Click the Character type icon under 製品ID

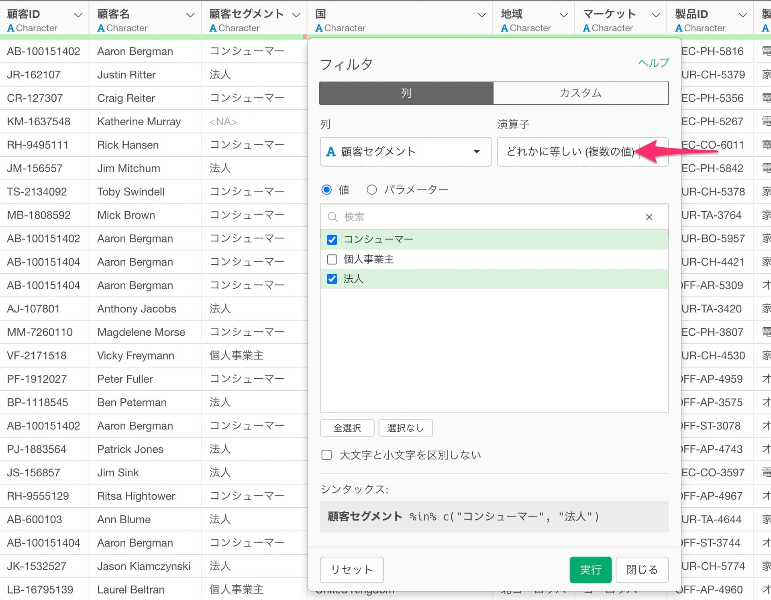click(x=679, y=28)
